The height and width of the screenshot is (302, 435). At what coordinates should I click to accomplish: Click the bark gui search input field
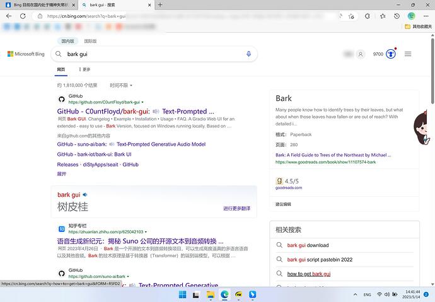pos(154,54)
